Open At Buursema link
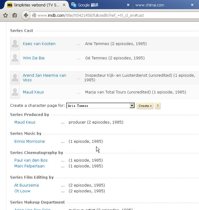The width and height of the screenshot is (199, 210). point(27,185)
